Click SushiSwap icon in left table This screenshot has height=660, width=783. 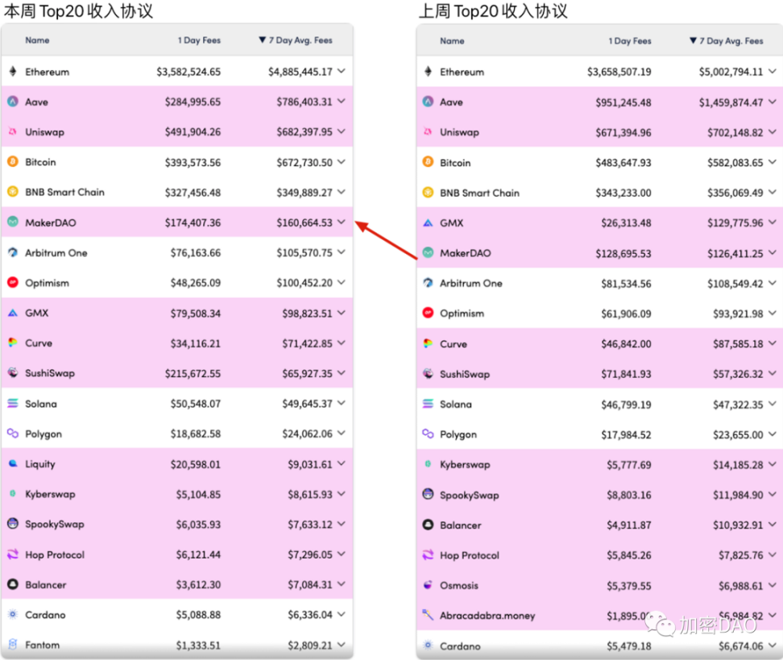[13, 373]
